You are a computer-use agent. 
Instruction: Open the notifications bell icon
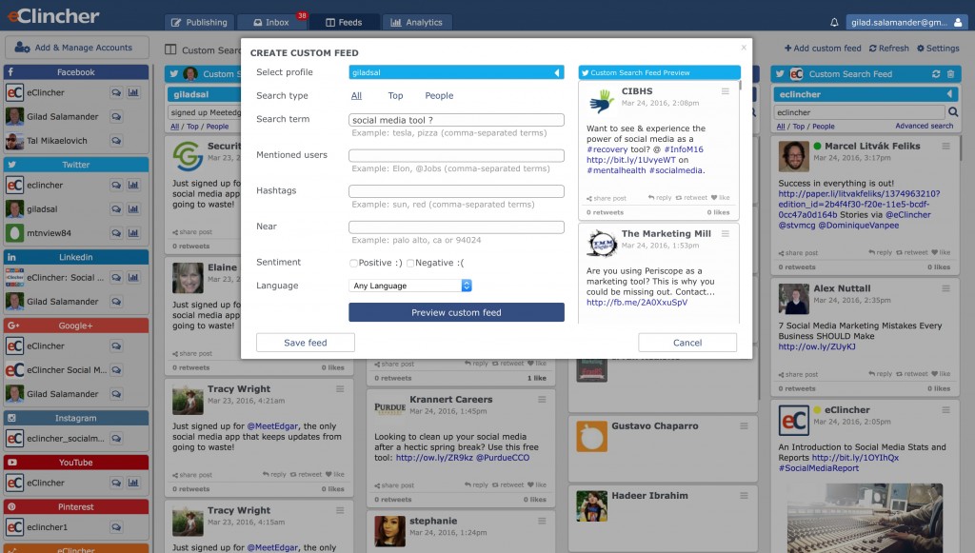click(x=834, y=23)
